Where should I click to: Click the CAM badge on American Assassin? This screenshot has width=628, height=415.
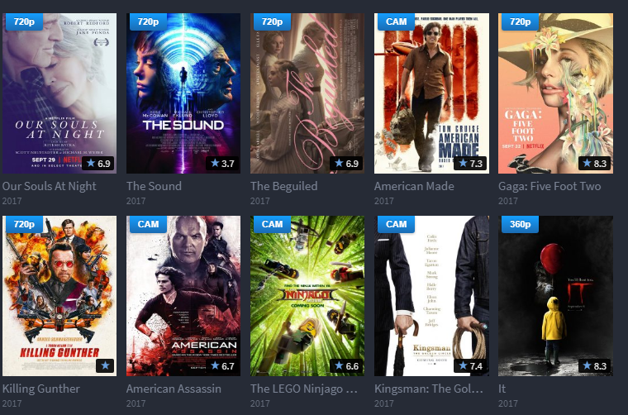click(x=148, y=224)
